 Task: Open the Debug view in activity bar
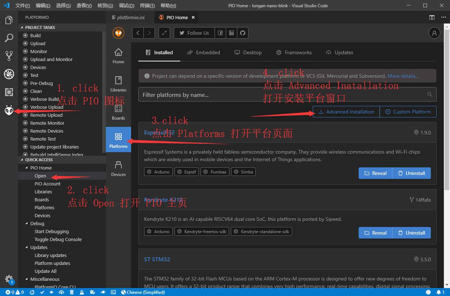tap(9, 74)
